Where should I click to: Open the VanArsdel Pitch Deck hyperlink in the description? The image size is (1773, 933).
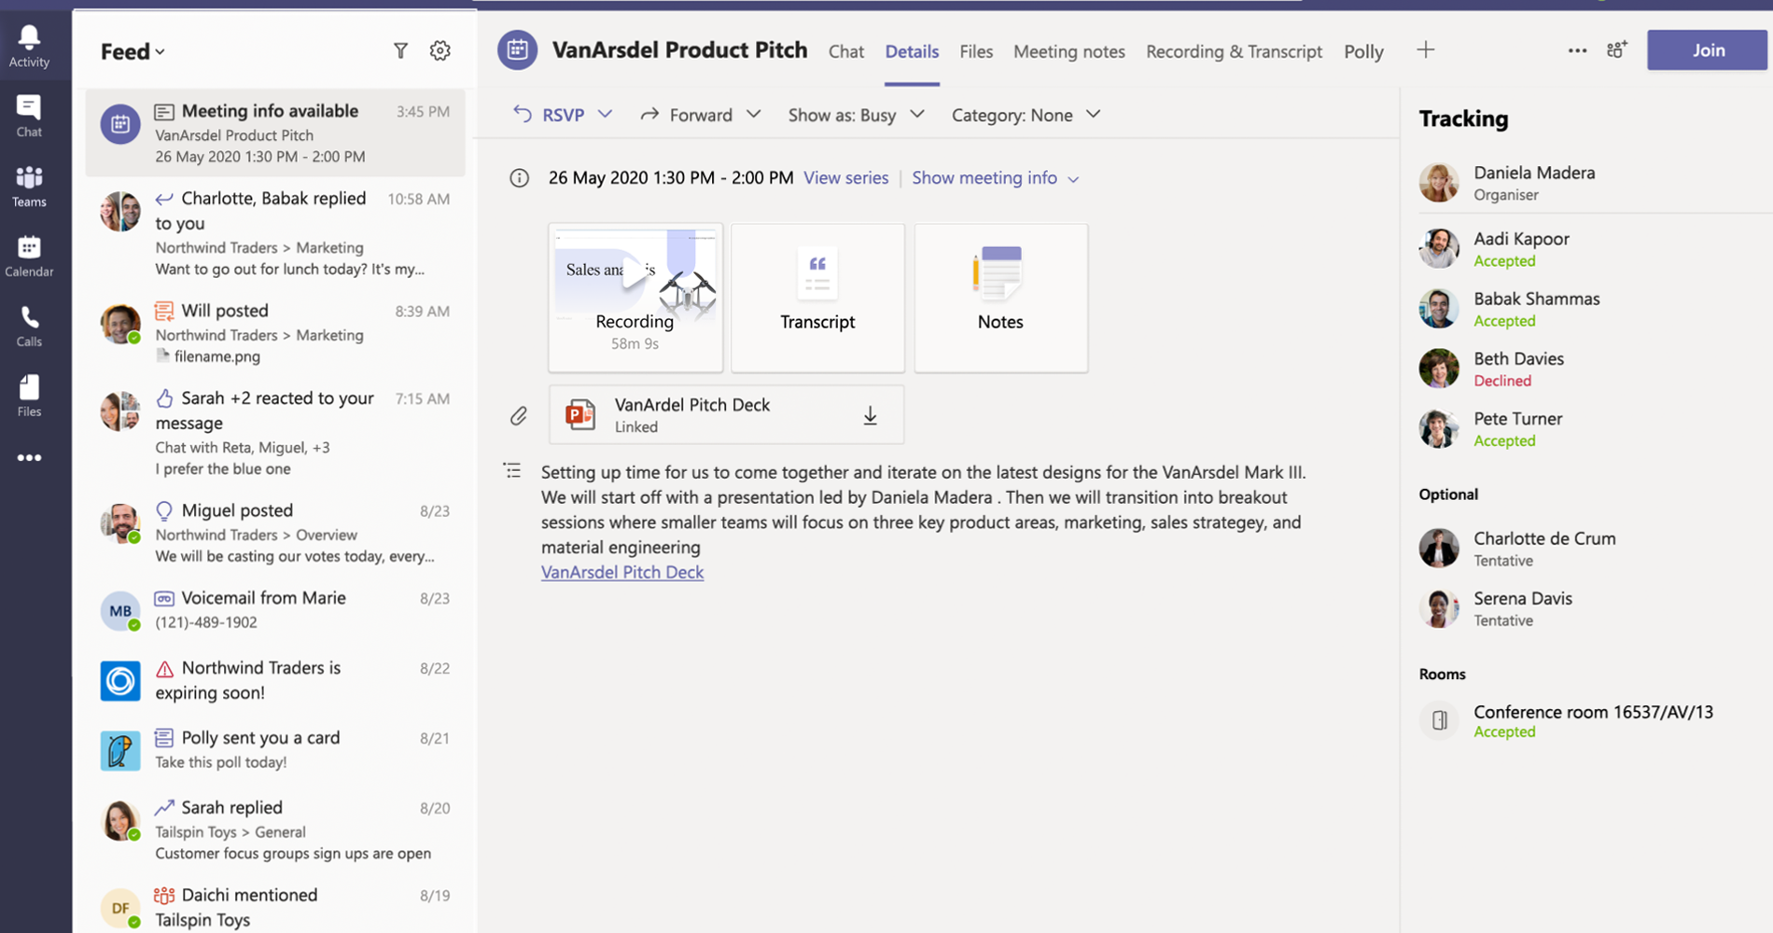[x=622, y=572]
